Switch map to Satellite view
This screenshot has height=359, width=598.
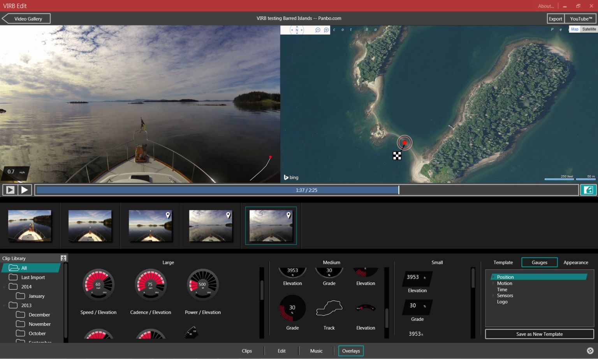[x=589, y=29]
